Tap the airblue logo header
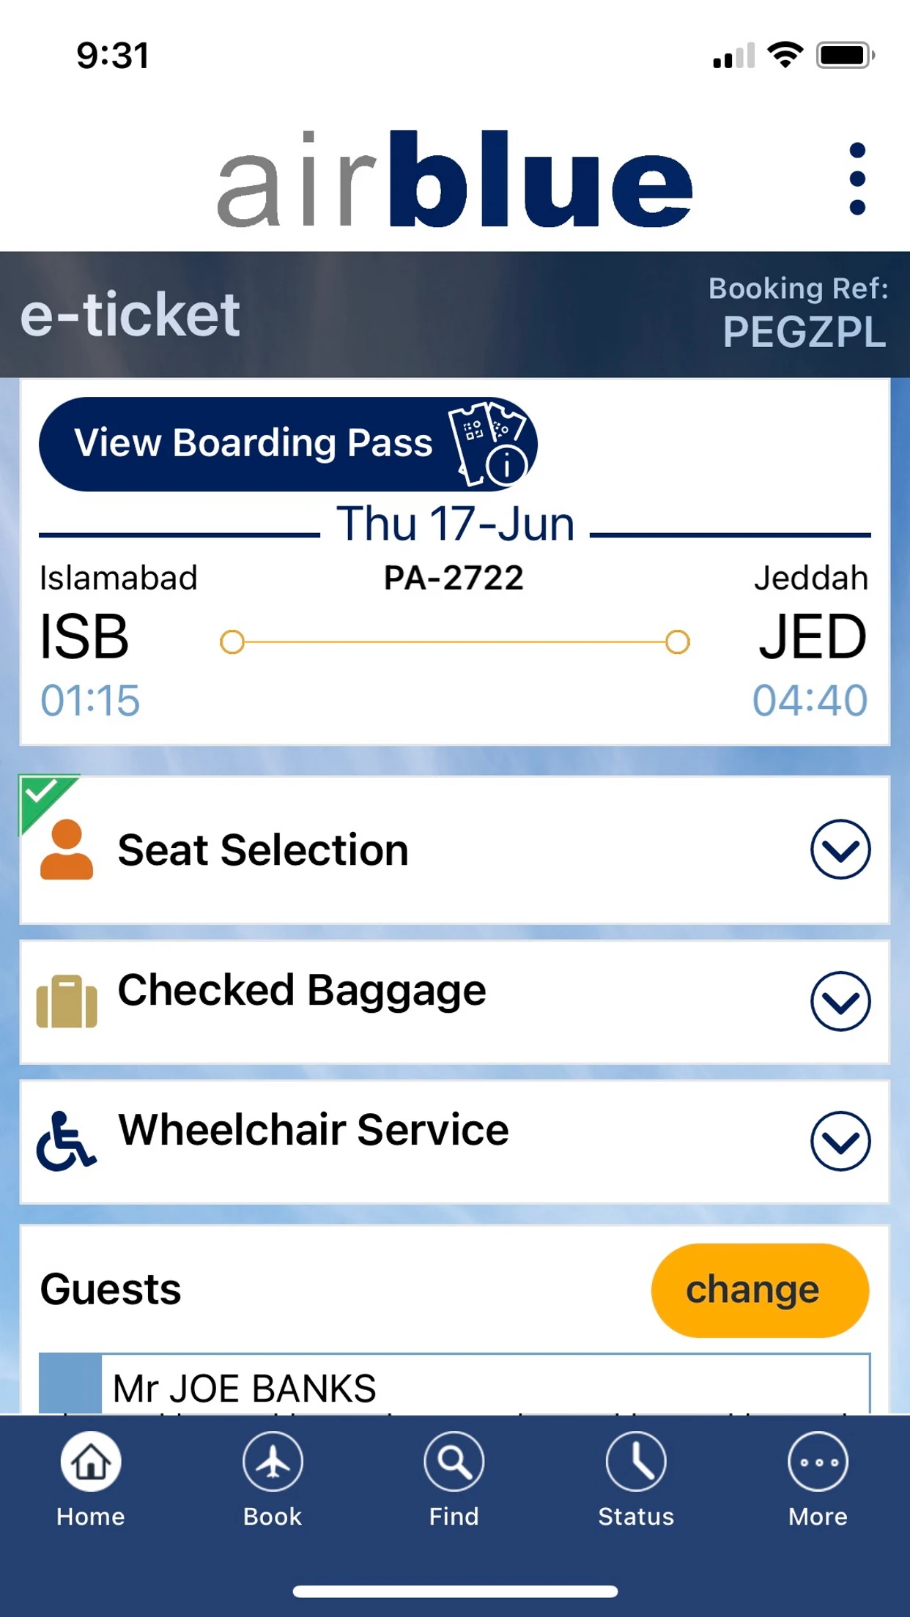The width and height of the screenshot is (910, 1617). point(454,179)
